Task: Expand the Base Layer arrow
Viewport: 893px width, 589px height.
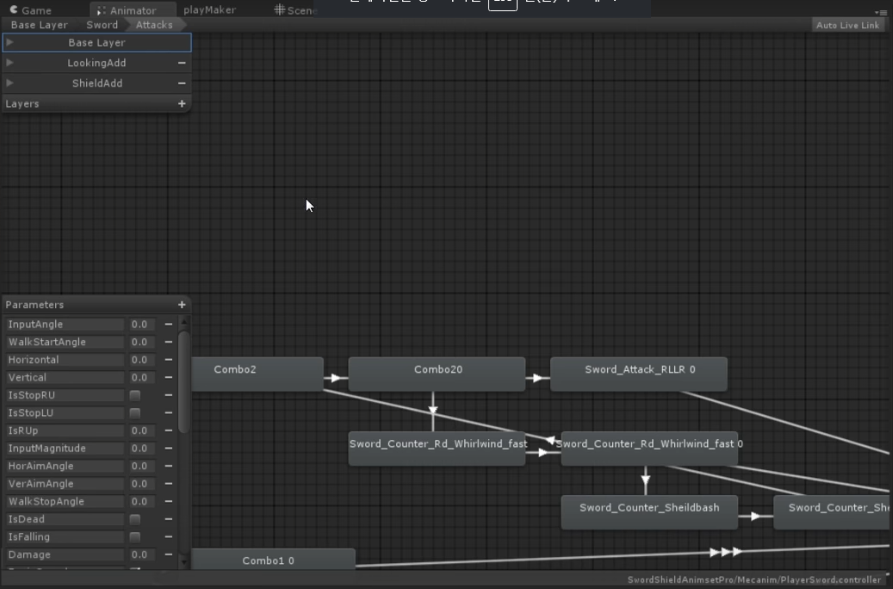Action: click(9, 42)
